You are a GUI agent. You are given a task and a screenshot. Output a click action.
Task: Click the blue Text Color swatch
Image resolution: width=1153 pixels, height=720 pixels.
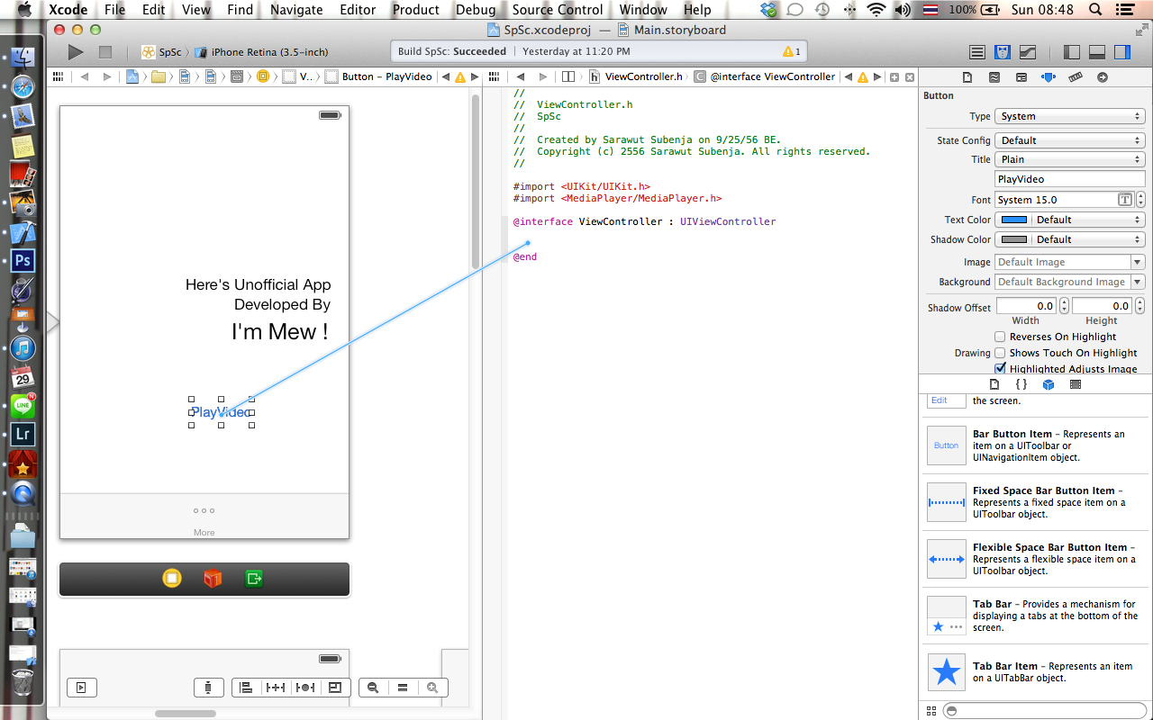pyautogui.click(x=1014, y=220)
